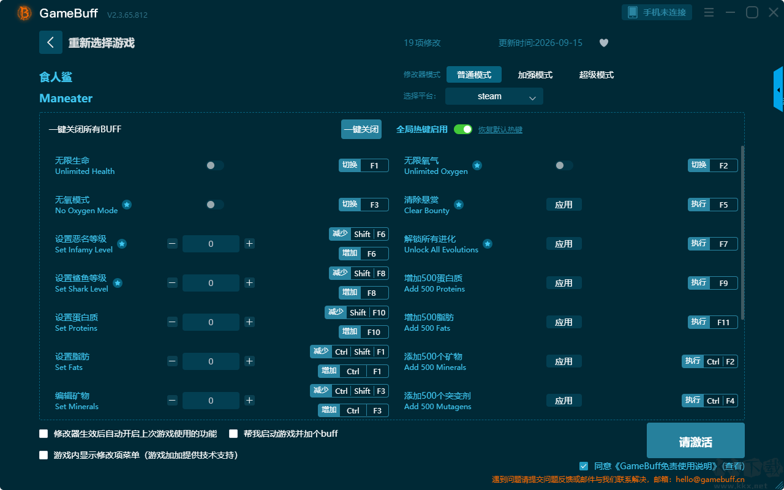Click the 设置脂肪 value input field
This screenshot has height=490, width=784.
pyautogui.click(x=211, y=361)
